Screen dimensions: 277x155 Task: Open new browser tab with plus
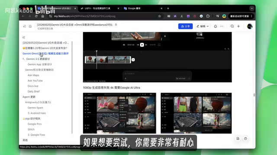pyautogui.click(x=168, y=8)
